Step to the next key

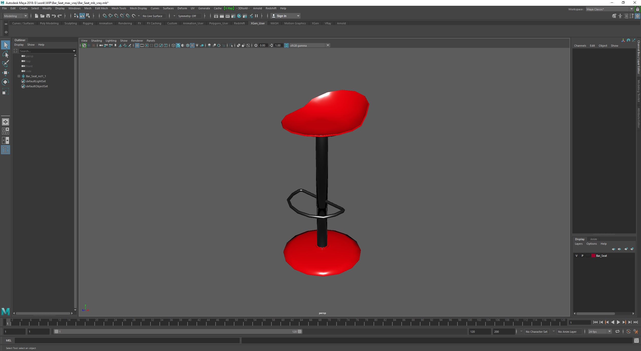624,322
